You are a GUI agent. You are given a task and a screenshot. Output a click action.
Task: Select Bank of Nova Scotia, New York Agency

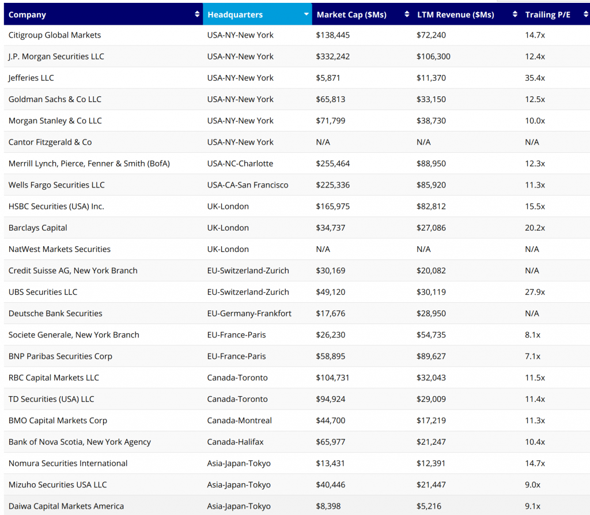tap(80, 442)
